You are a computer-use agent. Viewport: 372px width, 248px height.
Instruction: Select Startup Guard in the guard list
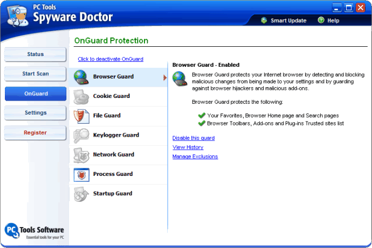click(x=118, y=194)
